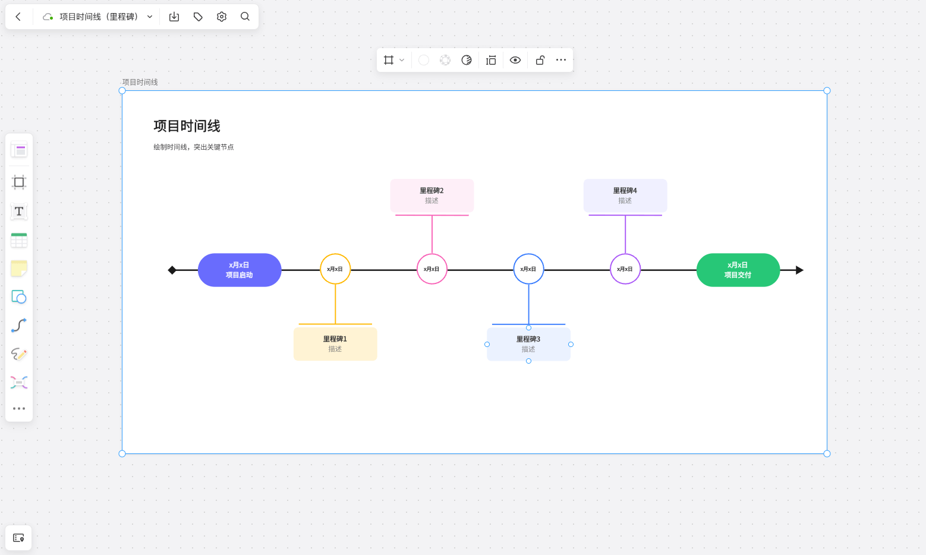Click the arrowhead at the timeline end
This screenshot has height=555, width=926.
click(x=799, y=270)
